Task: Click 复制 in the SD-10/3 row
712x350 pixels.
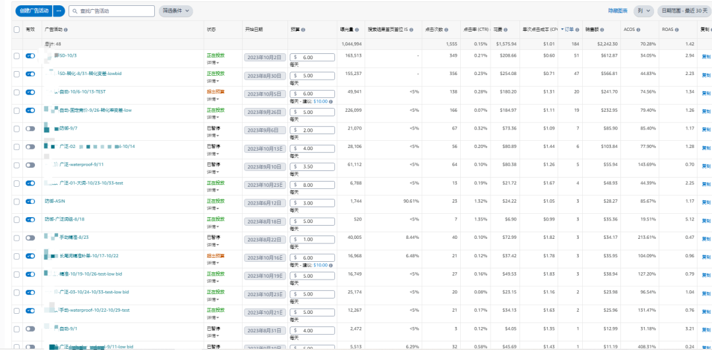Action: click(x=706, y=57)
